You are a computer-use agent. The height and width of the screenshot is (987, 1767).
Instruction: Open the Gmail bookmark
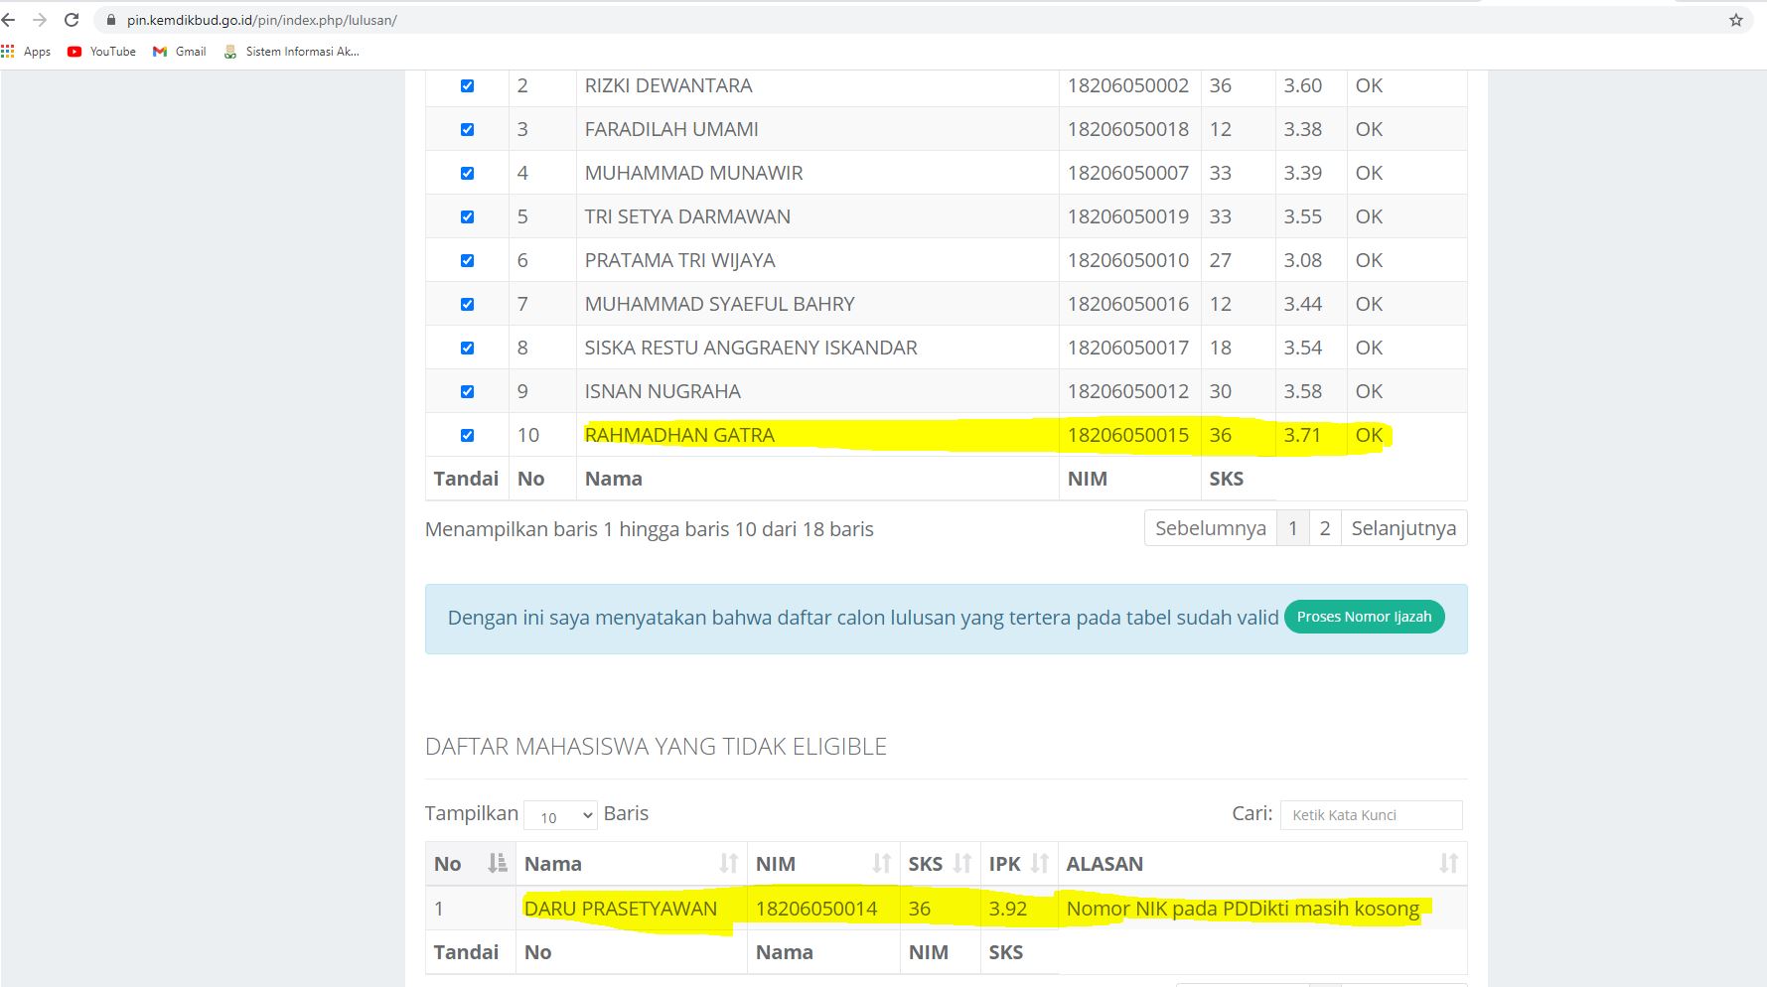pyautogui.click(x=180, y=52)
